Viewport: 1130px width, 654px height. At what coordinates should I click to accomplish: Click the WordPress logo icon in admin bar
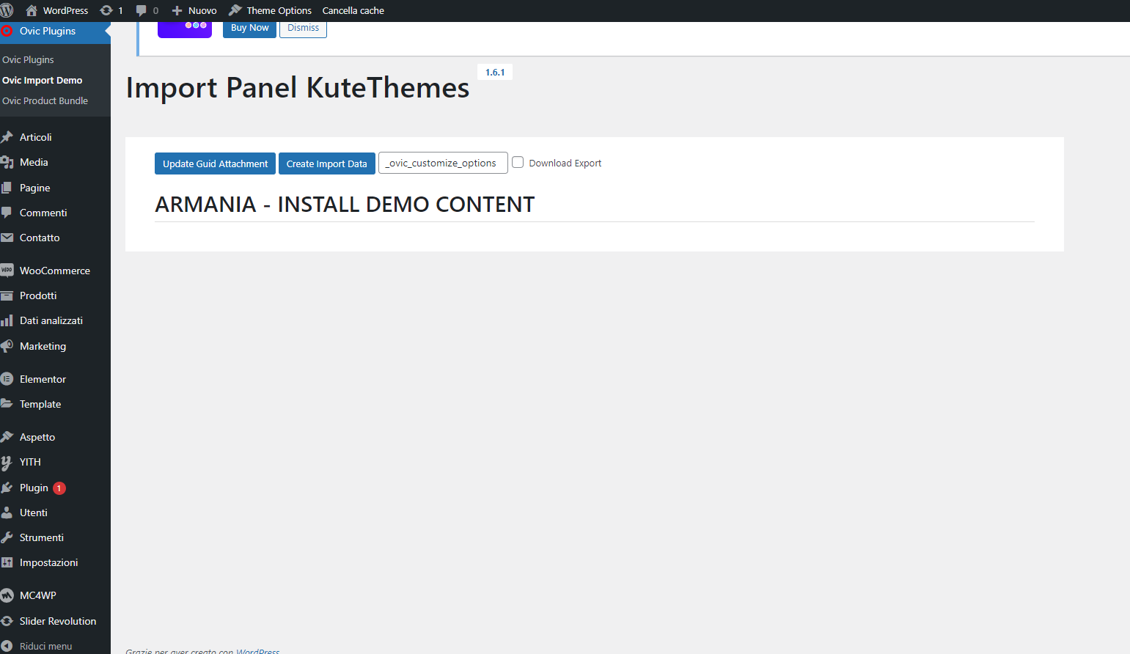(7, 10)
